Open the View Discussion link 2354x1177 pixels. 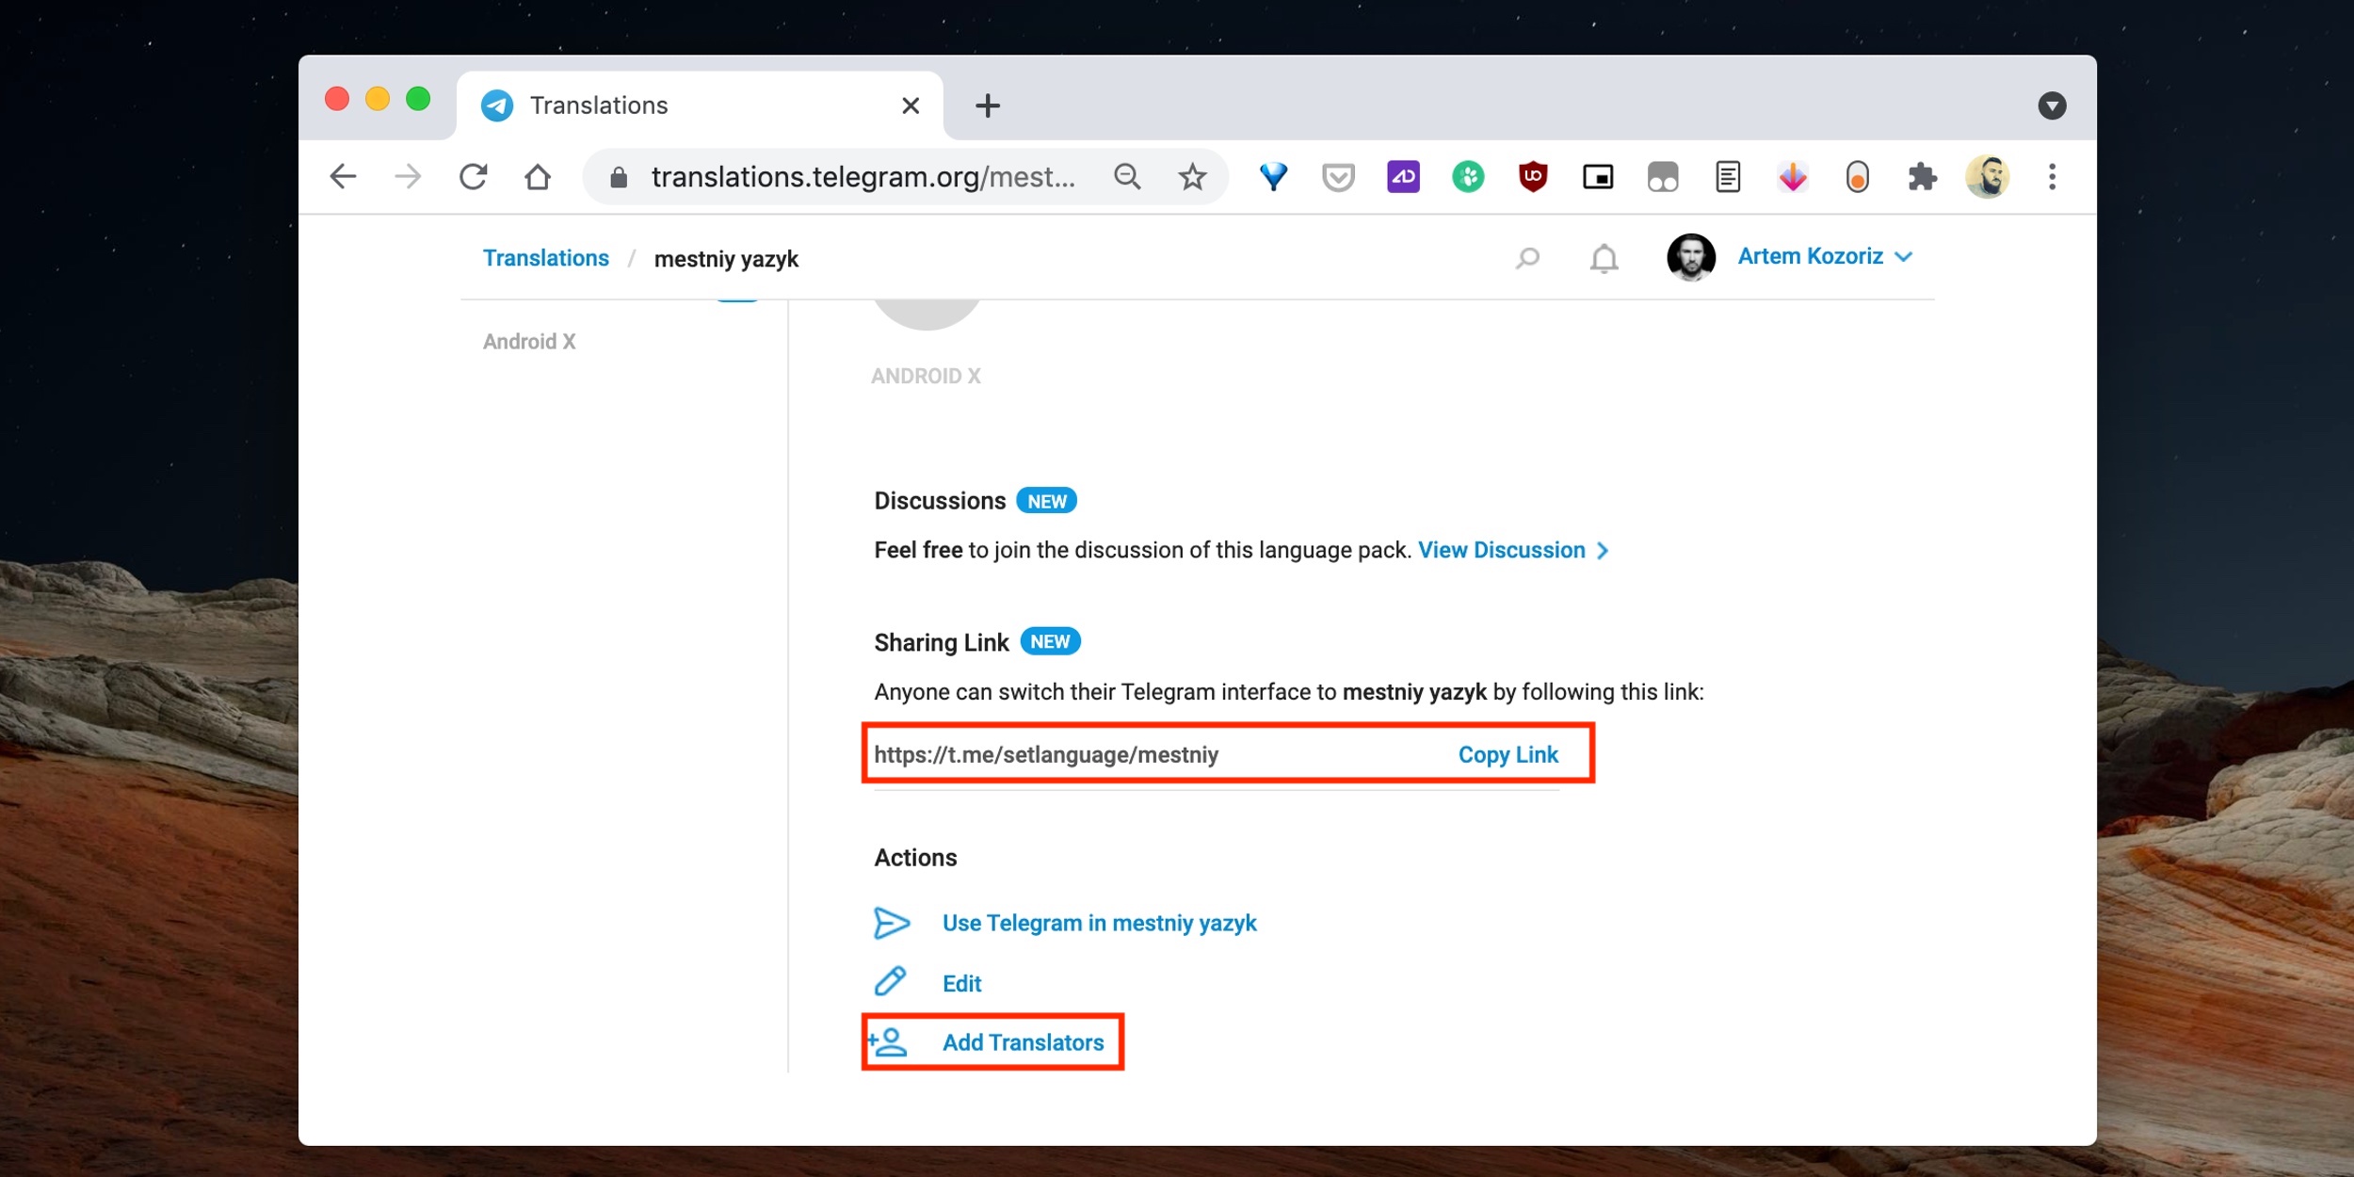click(1502, 550)
